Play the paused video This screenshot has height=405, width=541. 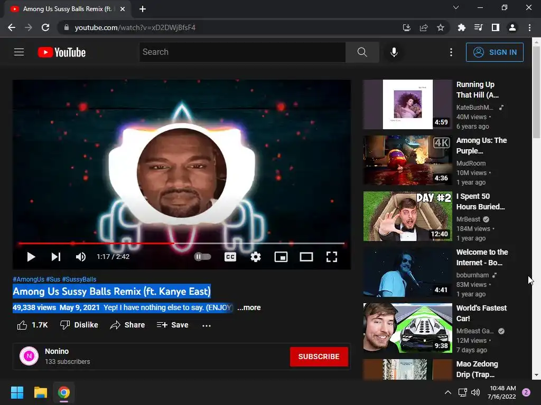click(x=31, y=257)
